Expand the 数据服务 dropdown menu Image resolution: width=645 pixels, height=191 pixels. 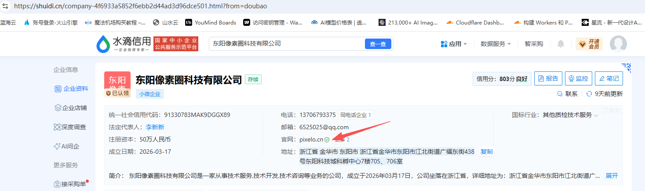[496, 44]
